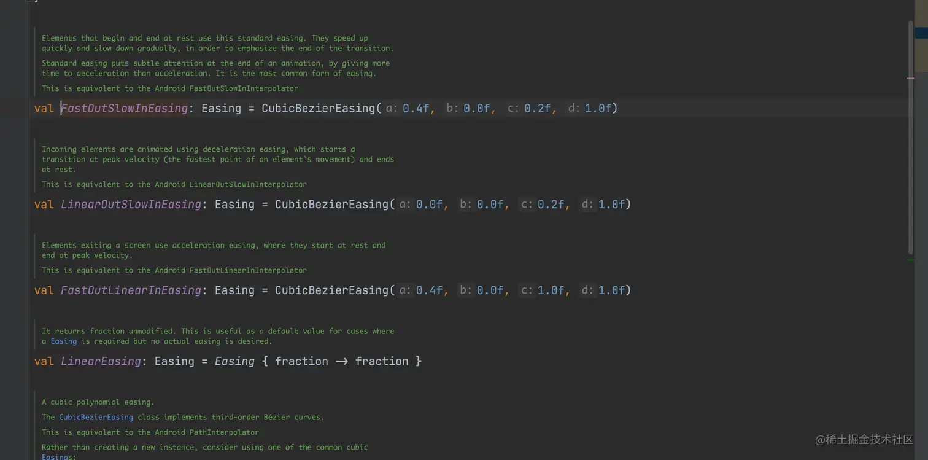This screenshot has height=460, width=928.
Task: Click the editor's vertical scrollbar thumb
Action: click(x=910, y=135)
